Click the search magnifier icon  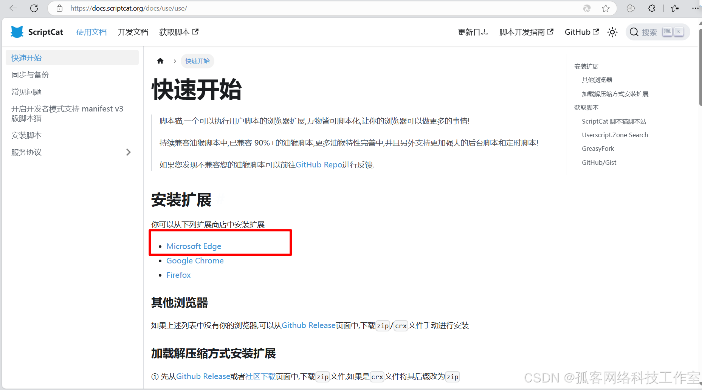[634, 32]
